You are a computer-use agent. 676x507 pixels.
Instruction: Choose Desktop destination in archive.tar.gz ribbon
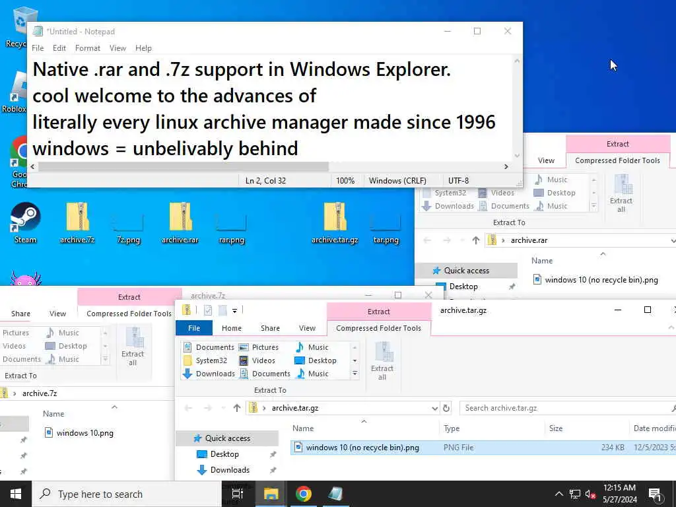[315, 360]
